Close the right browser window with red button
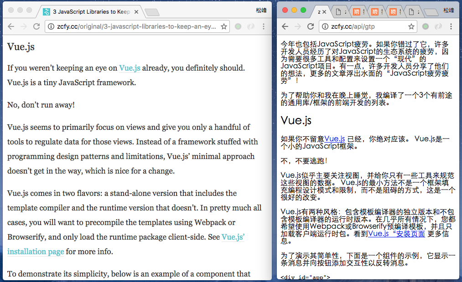 click(x=285, y=10)
